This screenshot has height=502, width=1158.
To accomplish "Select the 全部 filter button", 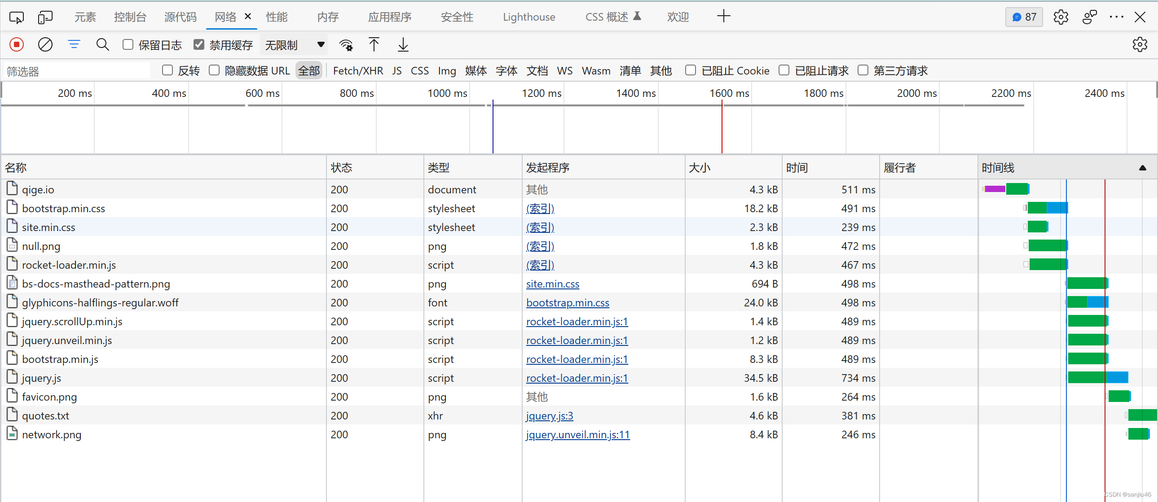I will coord(309,70).
